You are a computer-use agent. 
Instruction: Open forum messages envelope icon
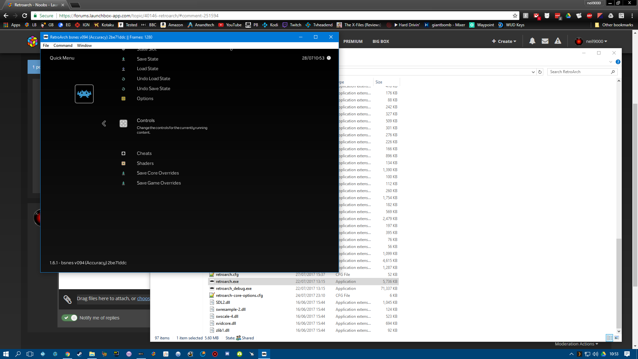(x=545, y=41)
